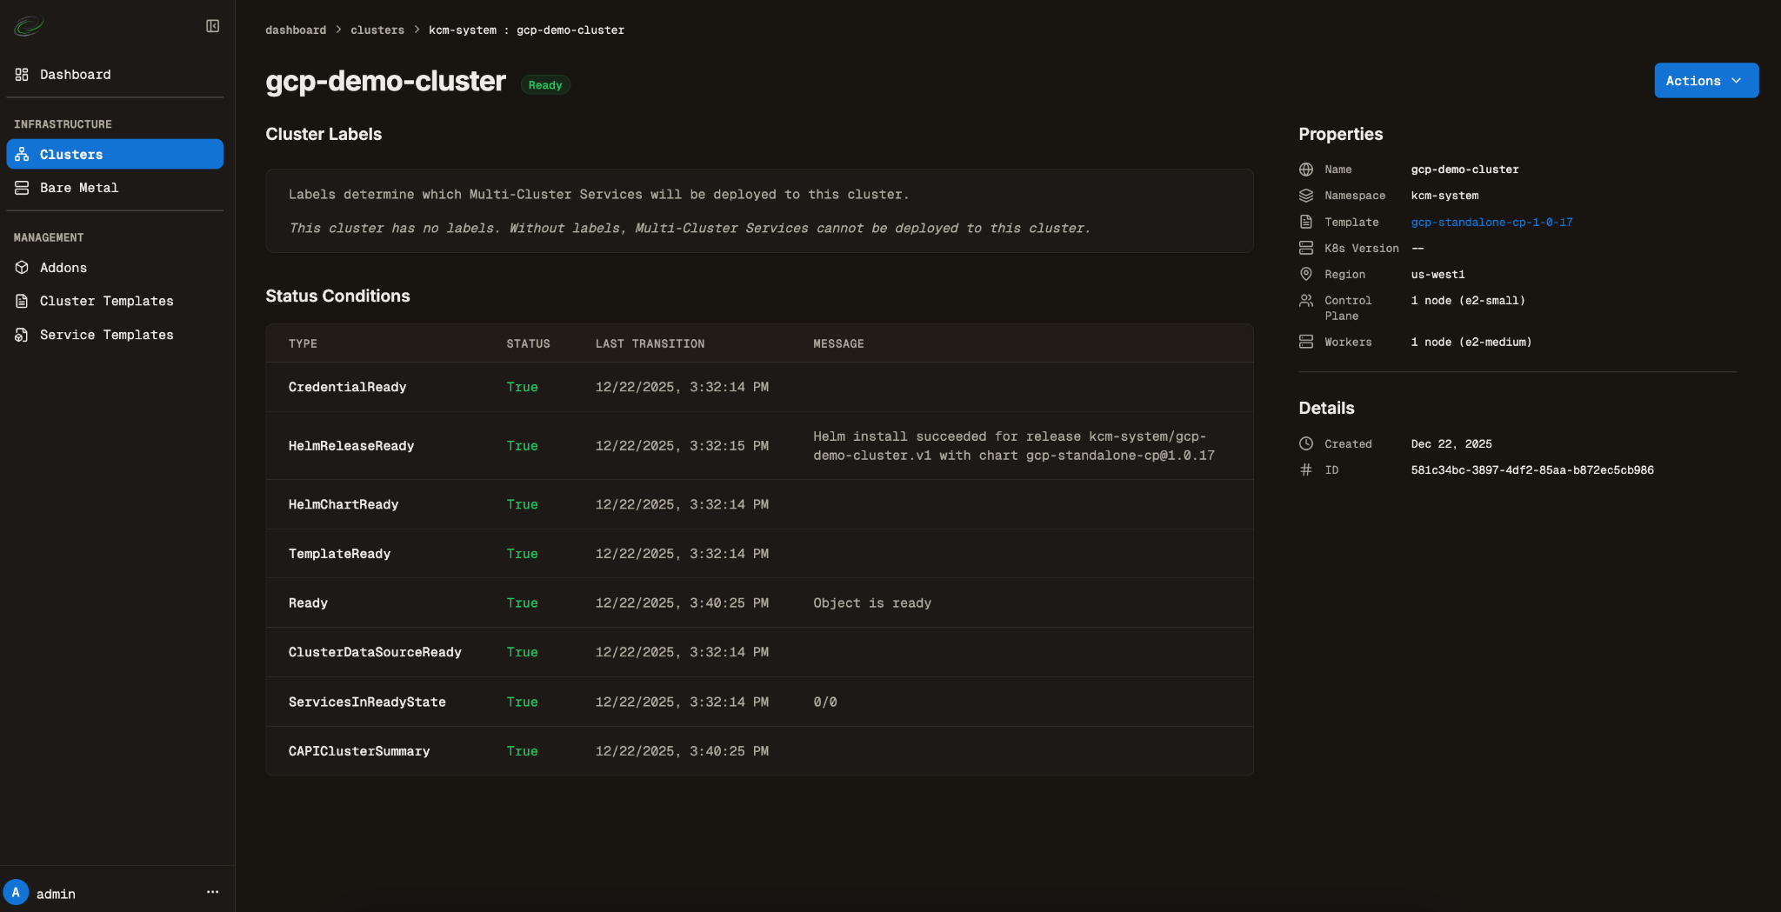
Task: Click the app logo in the sidebar
Action: click(29, 26)
